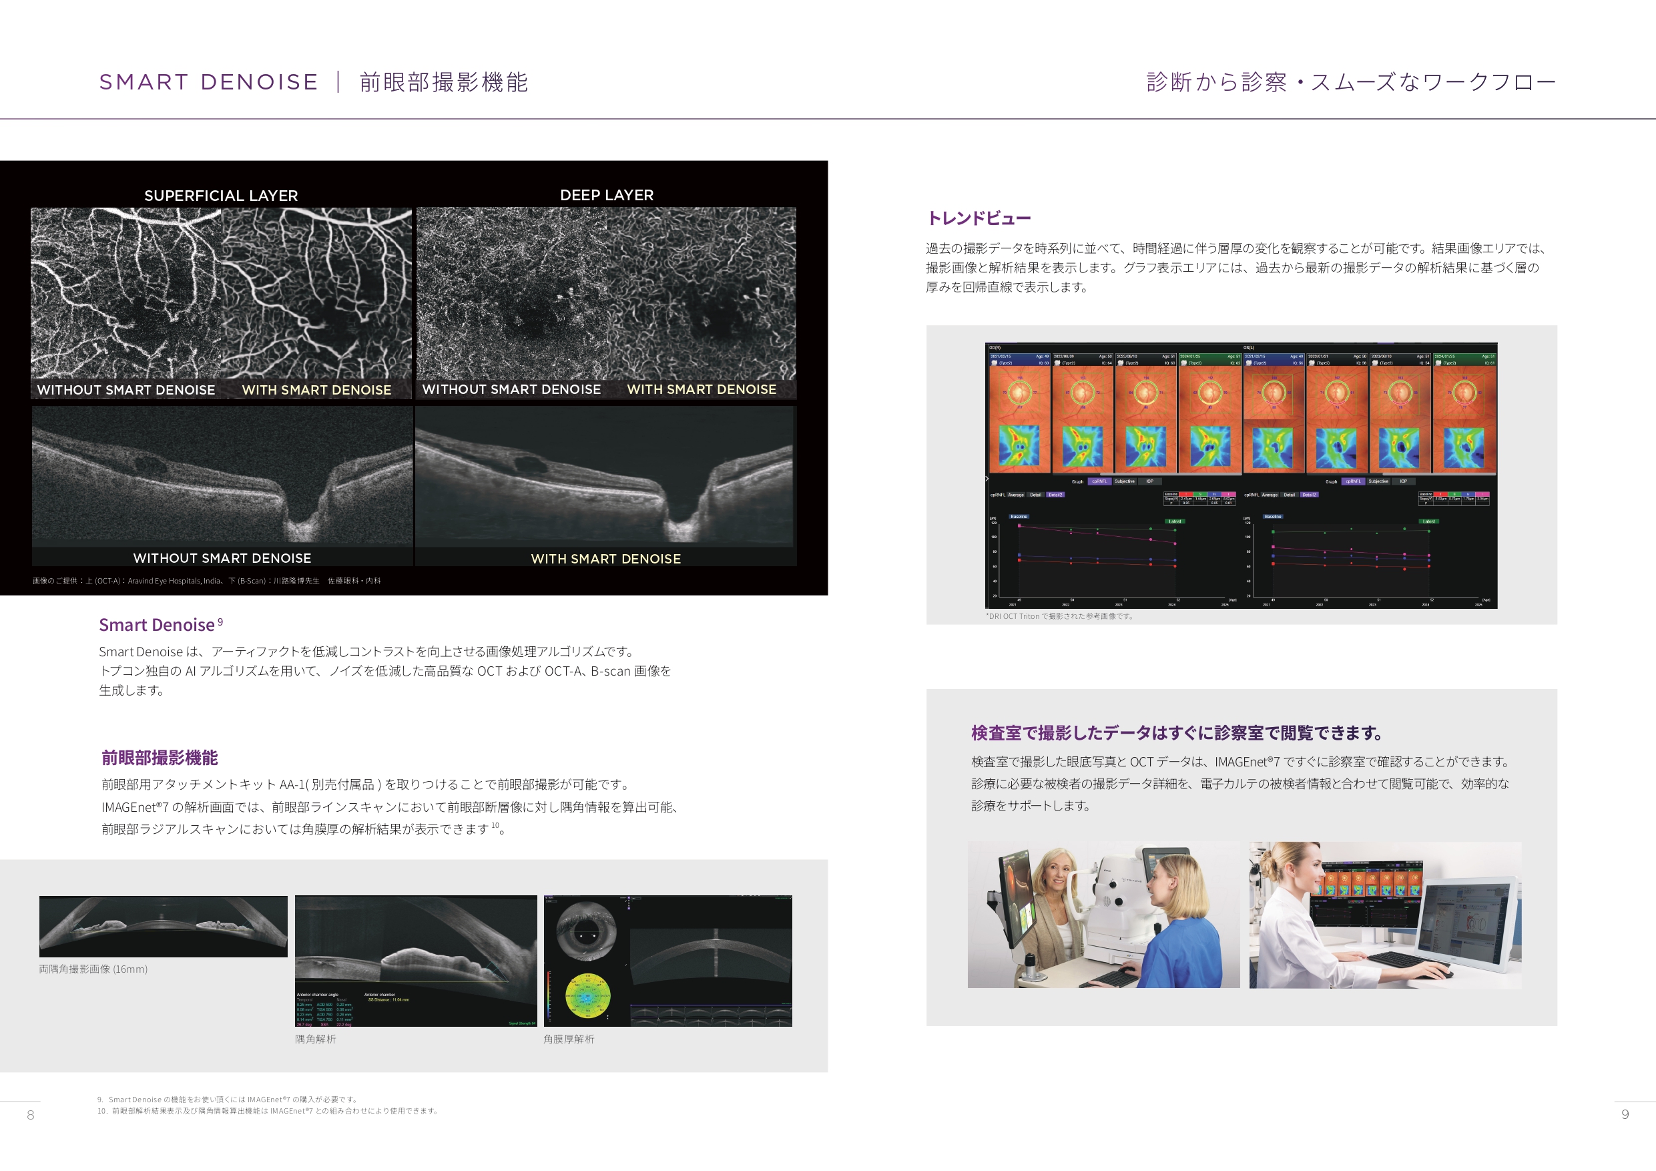Image resolution: width=1656 pixels, height=1171 pixels.
Task: Click the Latest label on OS(L) graph
Action: coord(1429,521)
